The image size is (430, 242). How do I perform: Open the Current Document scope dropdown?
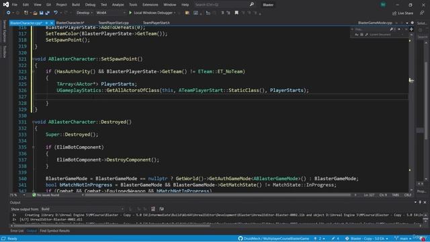point(387,34)
